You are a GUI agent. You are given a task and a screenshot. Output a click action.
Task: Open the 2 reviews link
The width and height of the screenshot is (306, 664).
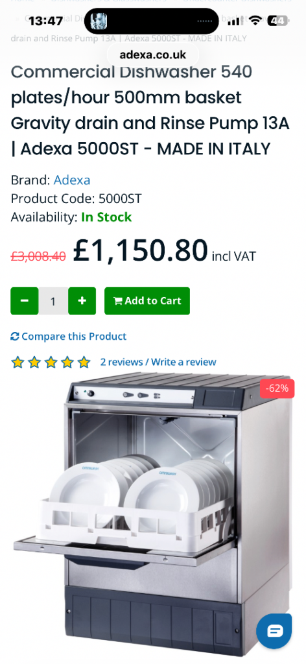click(121, 362)
